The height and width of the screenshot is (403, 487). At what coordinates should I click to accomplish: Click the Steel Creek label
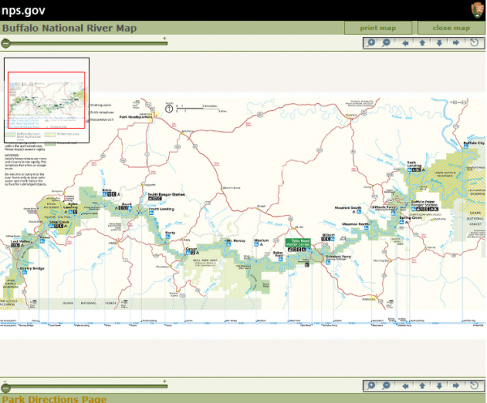point(59,222)
